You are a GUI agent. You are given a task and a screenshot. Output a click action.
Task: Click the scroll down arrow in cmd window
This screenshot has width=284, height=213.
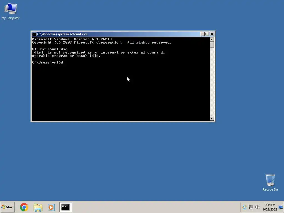212,118
